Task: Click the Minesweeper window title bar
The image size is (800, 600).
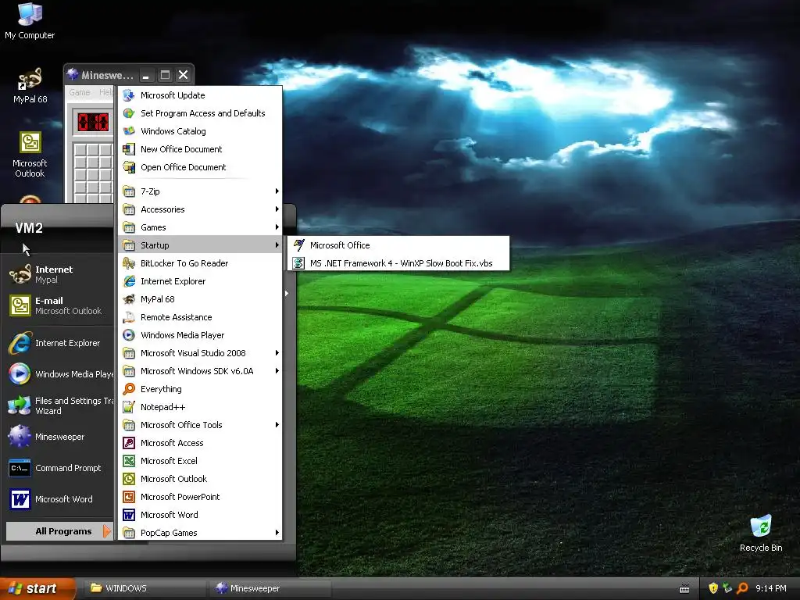Action: tap(129, 75)
